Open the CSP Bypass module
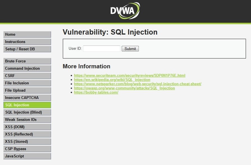 [27, 149]
